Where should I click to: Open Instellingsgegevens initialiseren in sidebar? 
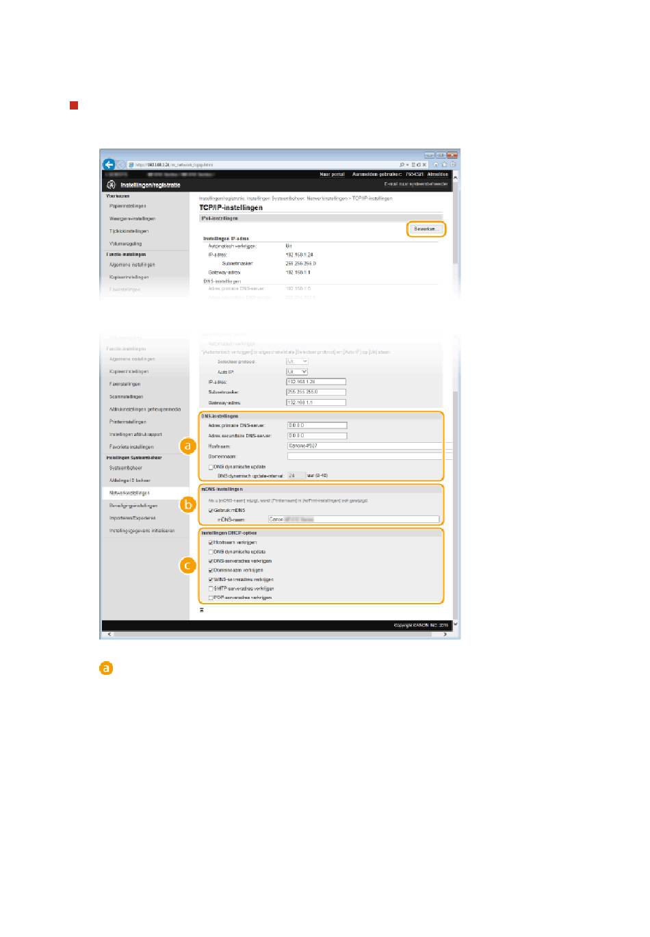pos(142,531)
